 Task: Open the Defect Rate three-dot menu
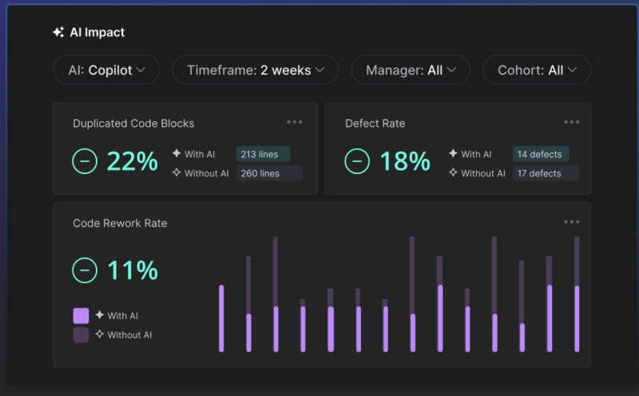(571, 122)
